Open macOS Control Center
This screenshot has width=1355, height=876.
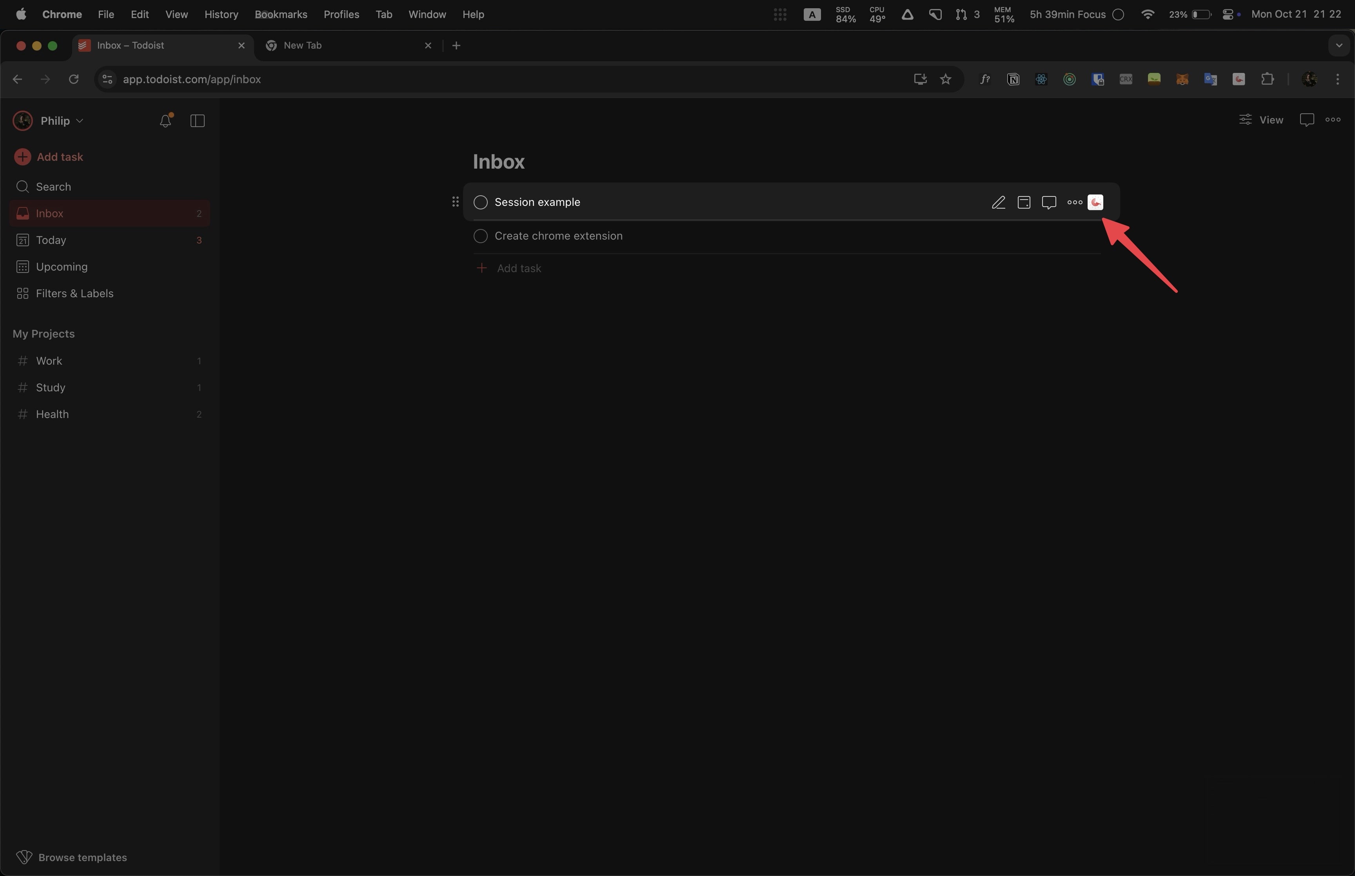pos(1228,14)
